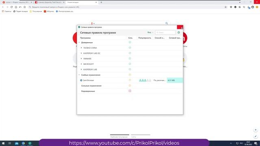Open Task View on the taskbar

click(x=10, y=143)
